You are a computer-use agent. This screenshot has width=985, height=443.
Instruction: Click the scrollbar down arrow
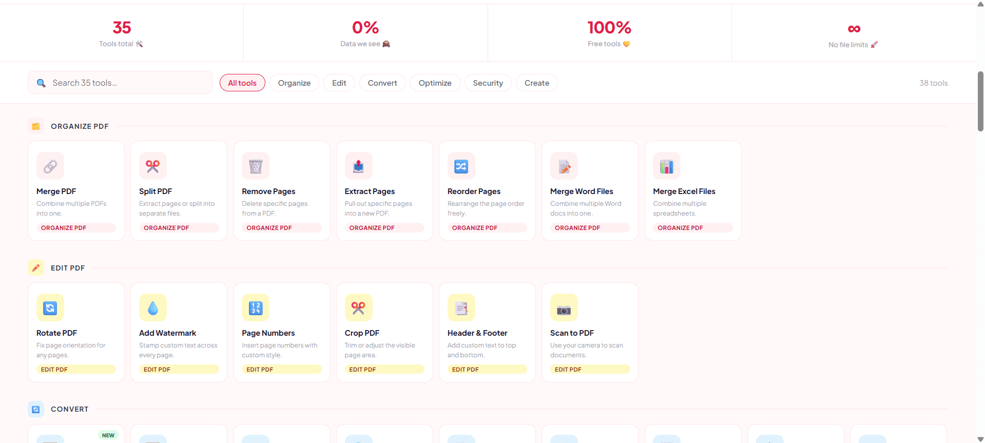[x=980, y=439]
